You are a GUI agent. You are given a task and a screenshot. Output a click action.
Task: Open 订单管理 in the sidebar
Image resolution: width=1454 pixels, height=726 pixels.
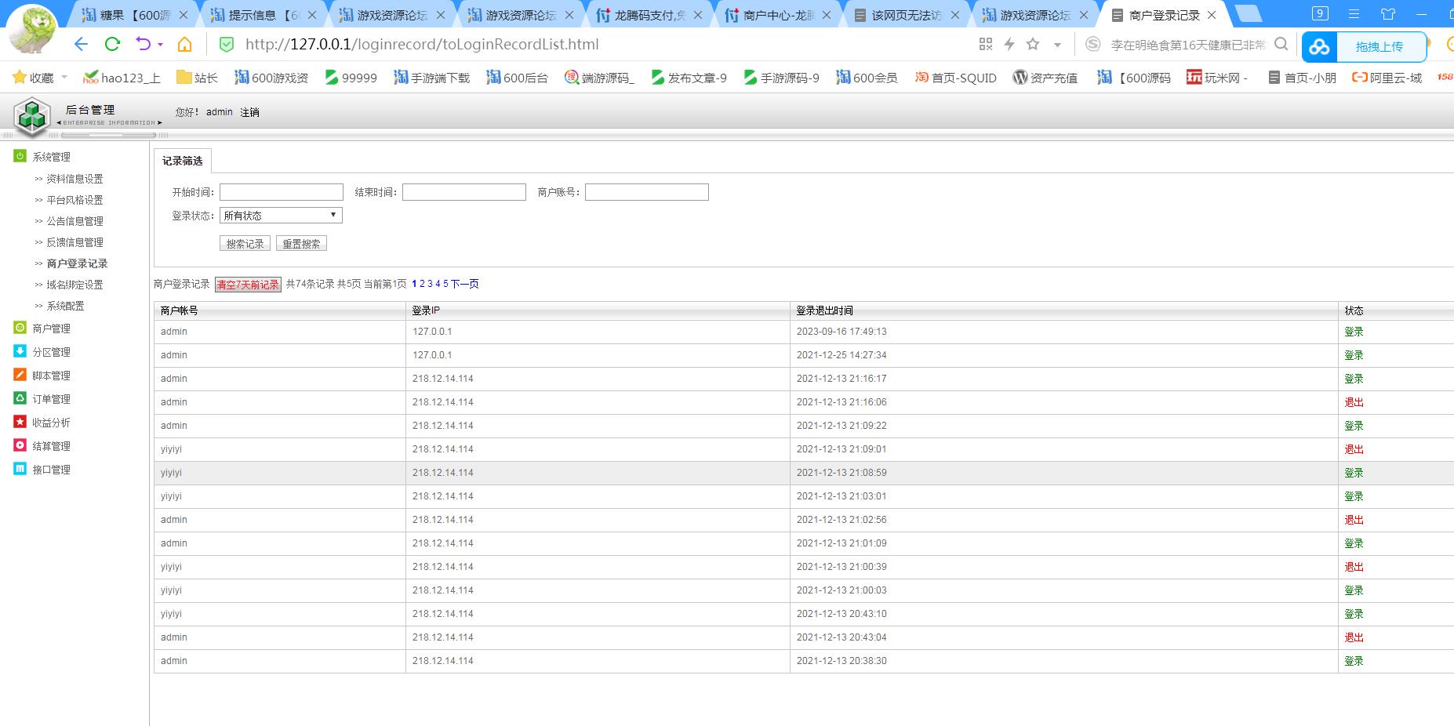coord(51,399)
